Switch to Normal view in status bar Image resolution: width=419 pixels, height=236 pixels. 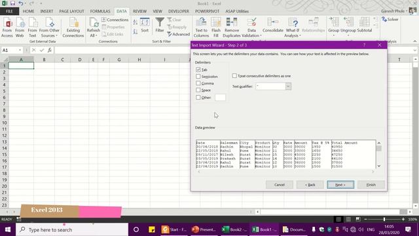(338, 220)
